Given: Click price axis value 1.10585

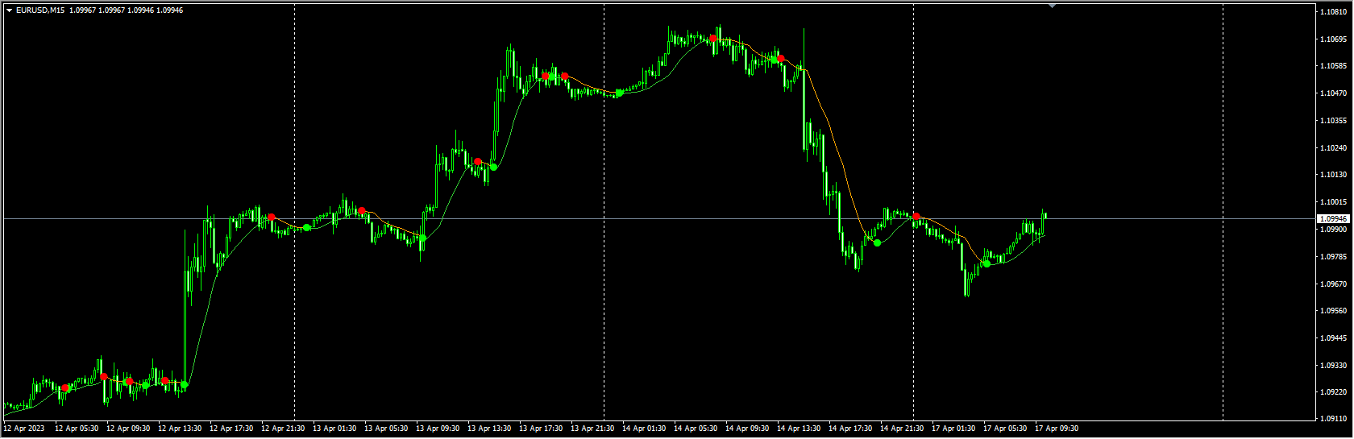Looking at the screenshot, I should (x=1334, y=66).
